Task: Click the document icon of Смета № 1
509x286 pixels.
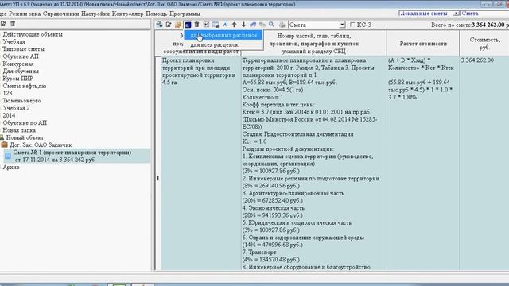Action: pyautogui.click(x=8, y=156)
